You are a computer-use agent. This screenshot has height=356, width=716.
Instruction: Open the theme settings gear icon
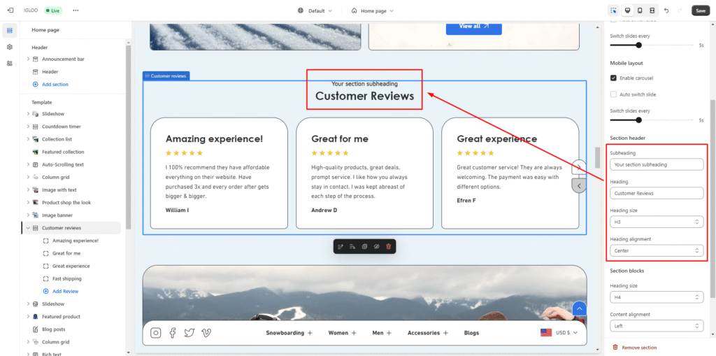coord(10,47)
